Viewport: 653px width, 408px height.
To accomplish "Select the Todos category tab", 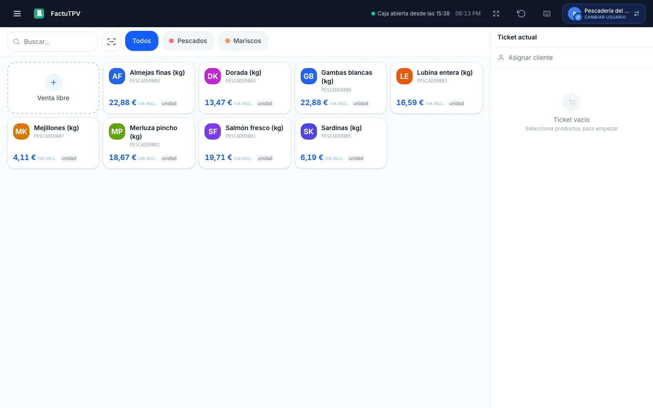I will (x=141, y=41).
